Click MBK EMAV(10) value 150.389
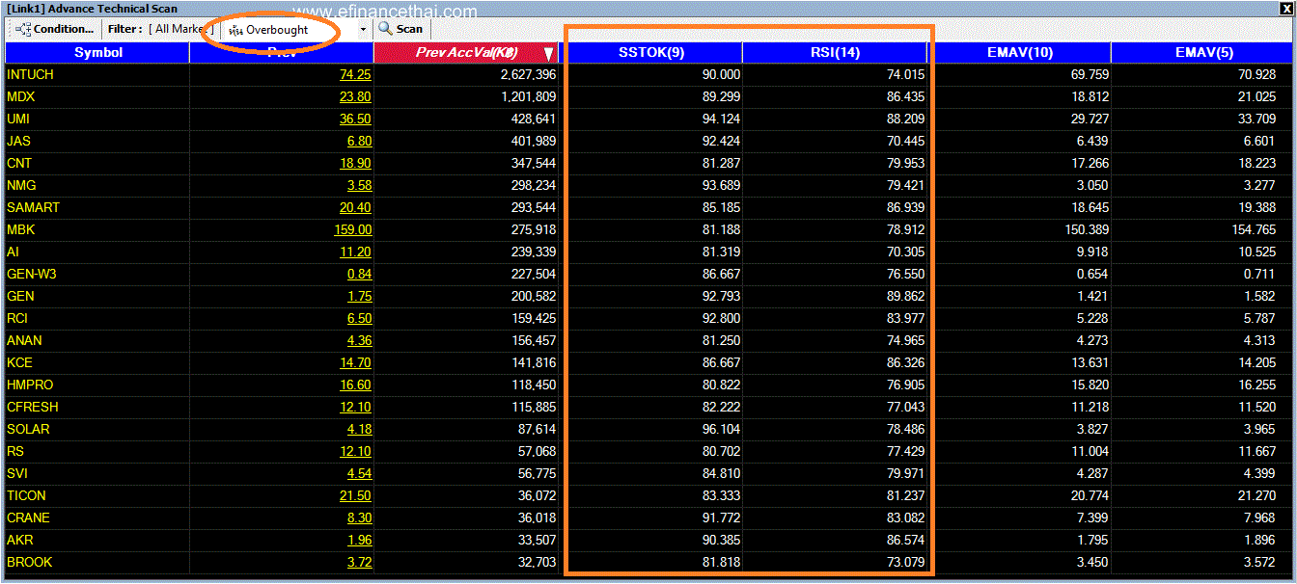The width and height of the screenshot is (1297, 584). pos(1085,229)
